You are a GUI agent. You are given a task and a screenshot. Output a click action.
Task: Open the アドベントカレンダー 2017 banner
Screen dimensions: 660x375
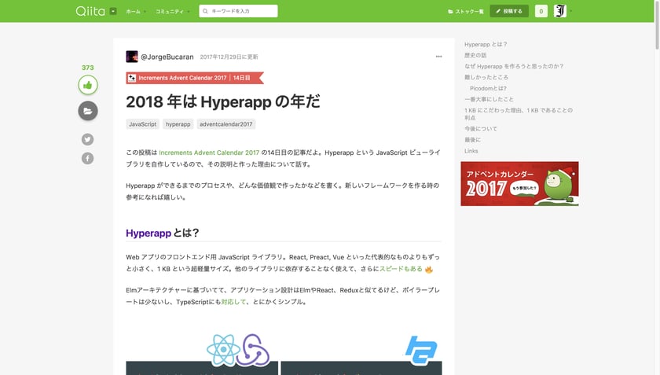[x=519, y=184]
